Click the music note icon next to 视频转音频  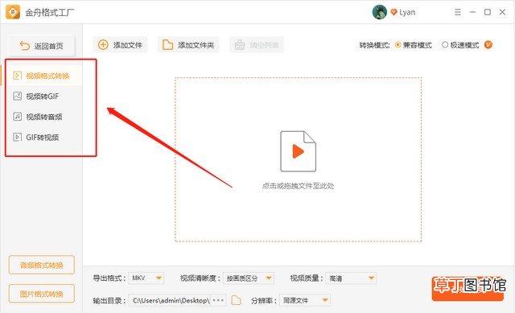pos(17,116)
